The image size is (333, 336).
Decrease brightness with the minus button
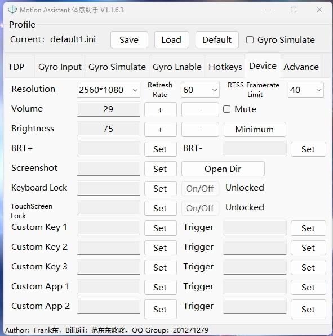(200, 130)
